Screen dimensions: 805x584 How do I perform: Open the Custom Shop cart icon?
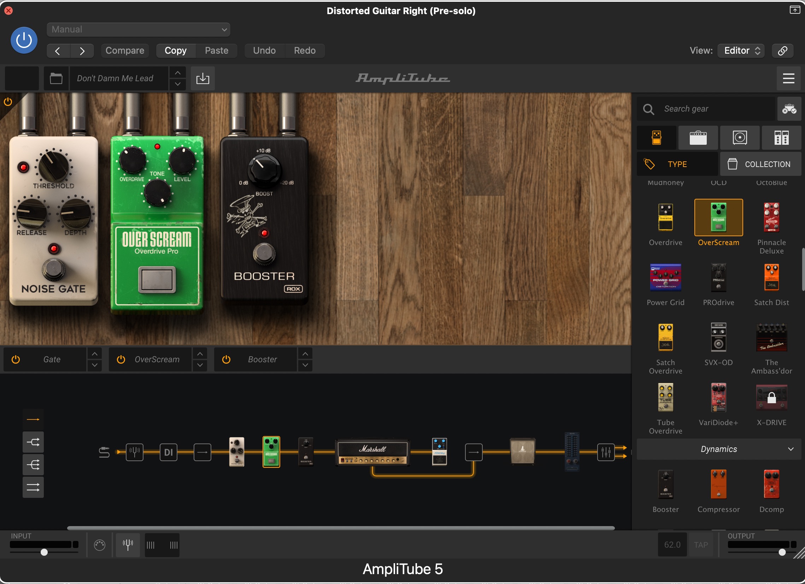789,109
